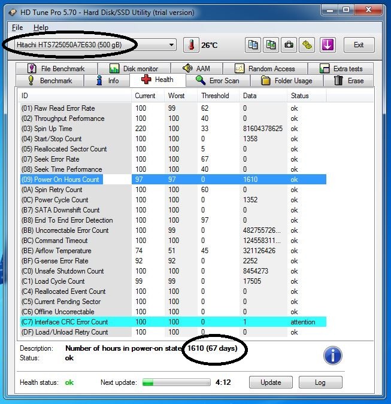Click the Worst column header
391x404 pixels.
(181, 96)
